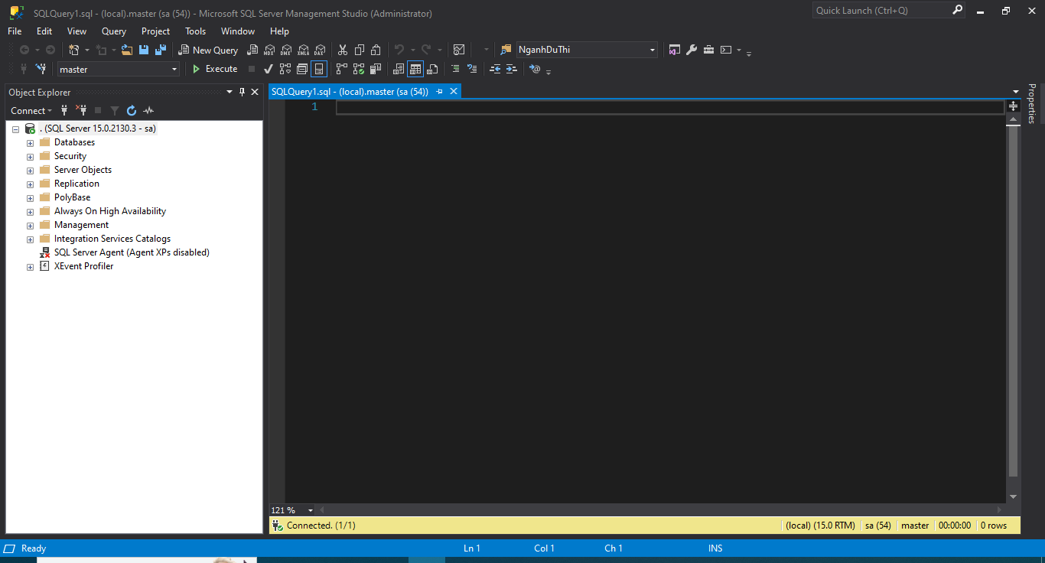This screenshot has height=563, width=1045.
Task: Click the New Query button
Action: pos(208,50)
